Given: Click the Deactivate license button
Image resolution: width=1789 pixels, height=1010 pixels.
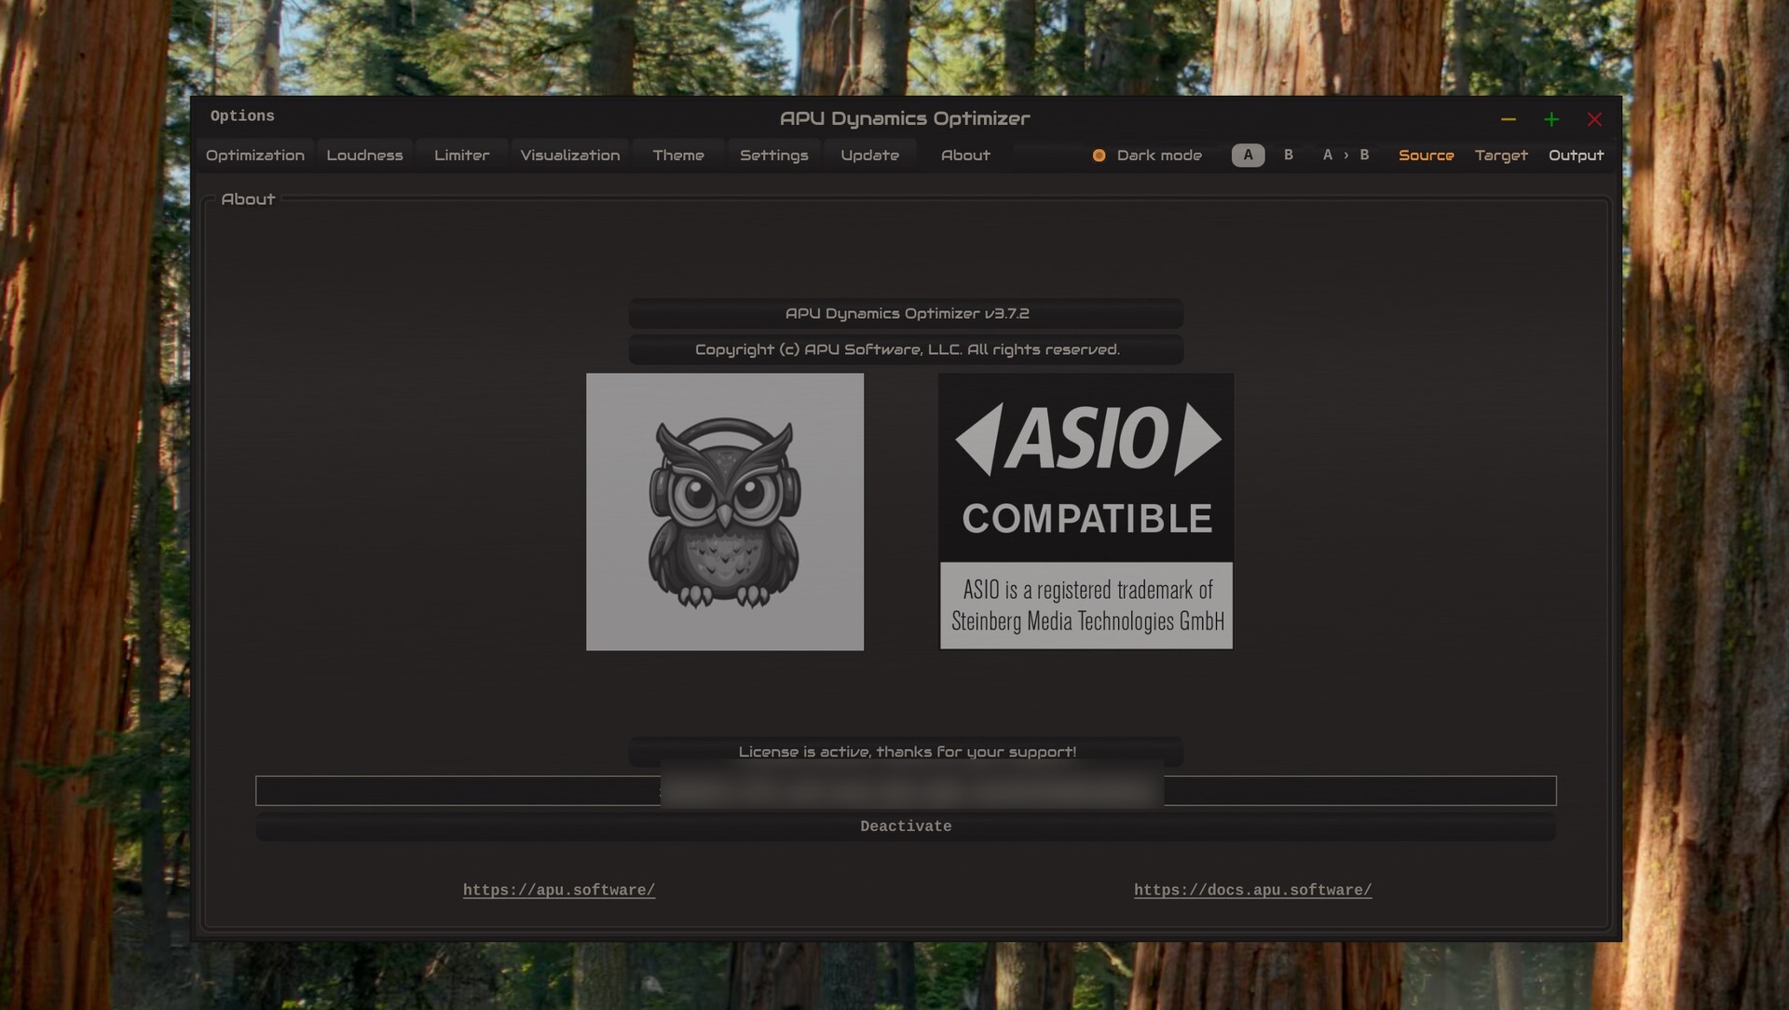Looking at the screenshot, I should 906,826.
